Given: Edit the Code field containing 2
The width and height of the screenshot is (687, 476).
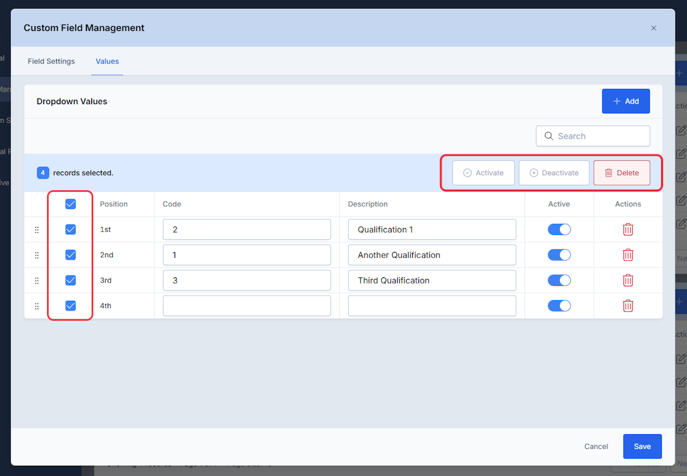Looking at the screenshot, I should (x=247, y=230).
